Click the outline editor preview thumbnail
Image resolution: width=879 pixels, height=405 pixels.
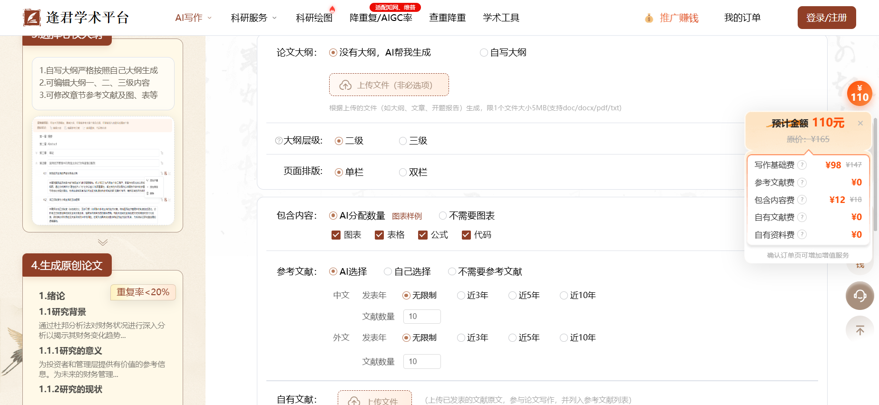(103, 171)
